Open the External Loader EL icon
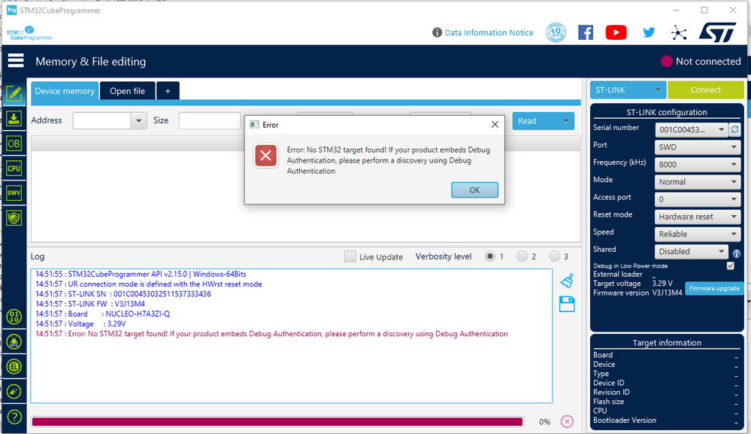 pos(14,366)
